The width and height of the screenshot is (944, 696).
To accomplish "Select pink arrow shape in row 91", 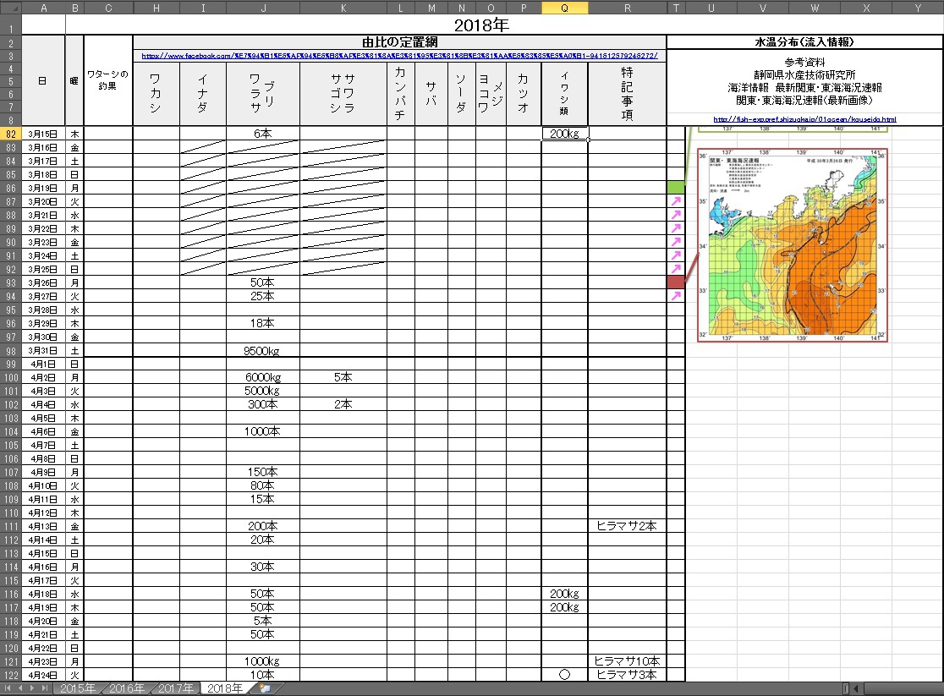I will click(676, 255).
